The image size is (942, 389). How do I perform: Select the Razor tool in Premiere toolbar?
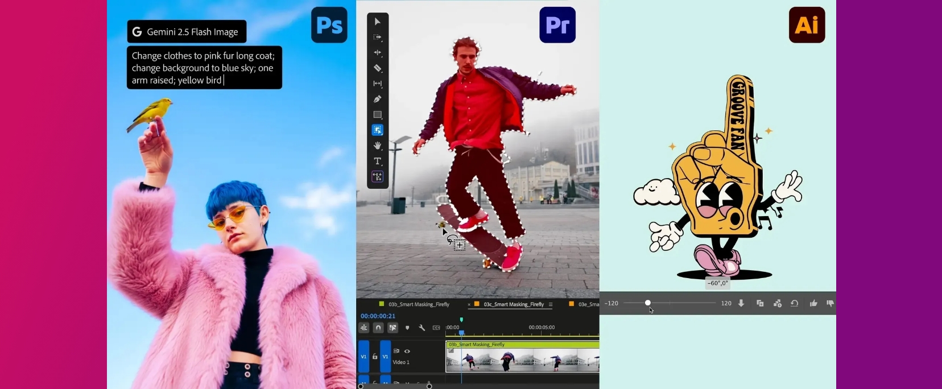pyautogui.click(x=378, y=68)
